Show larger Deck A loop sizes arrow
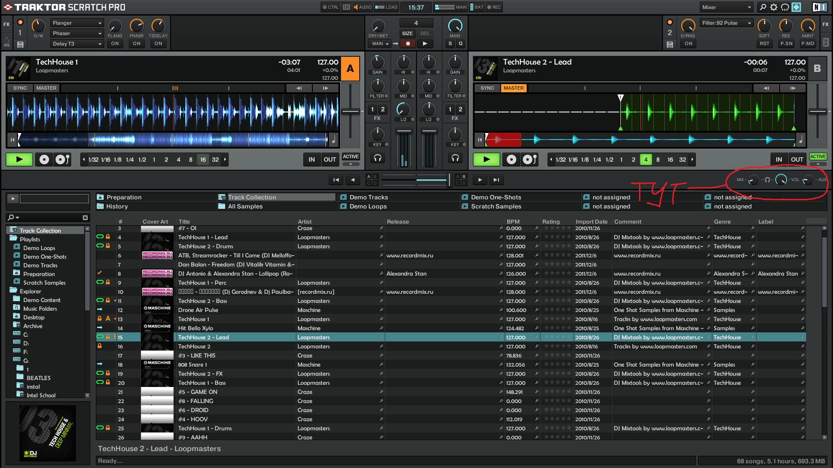This screenshot has width=833, height=468. tap(225, 159)
